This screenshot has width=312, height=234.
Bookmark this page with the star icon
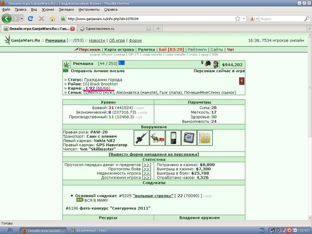tap(238, 19)
